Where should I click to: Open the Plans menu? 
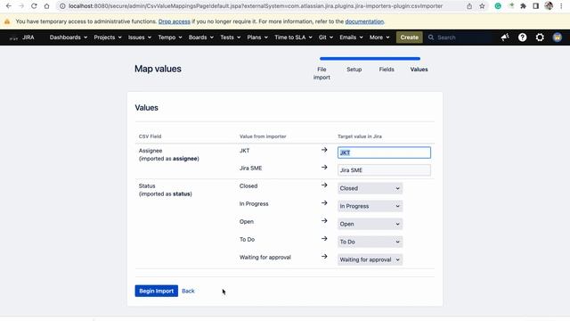point(257,37)
